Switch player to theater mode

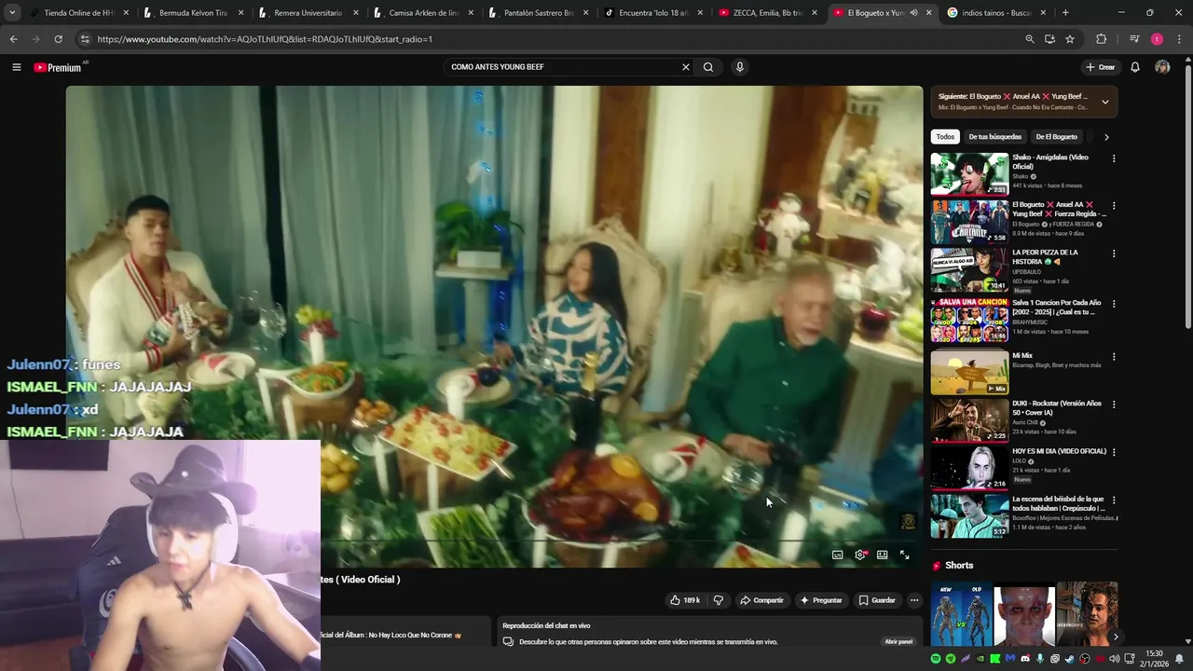pos(882,555)
